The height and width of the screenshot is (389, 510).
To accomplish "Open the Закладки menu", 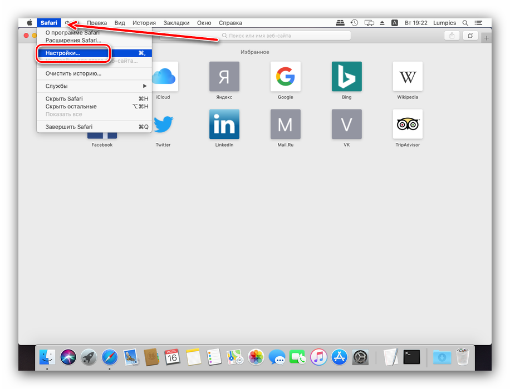I will tap(176, 23).
